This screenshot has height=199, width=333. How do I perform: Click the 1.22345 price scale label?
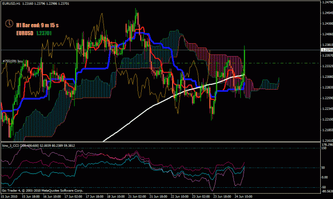tap(328, 109)
